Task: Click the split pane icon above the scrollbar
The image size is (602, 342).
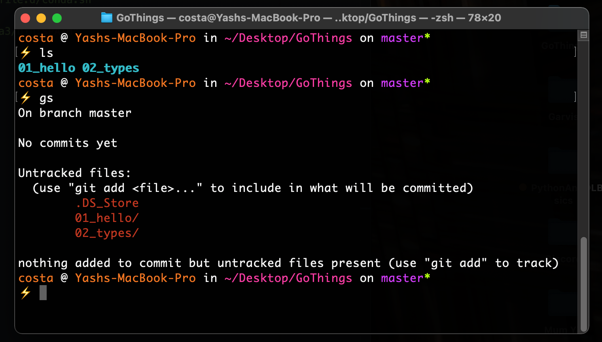Action: coord(583,35)
